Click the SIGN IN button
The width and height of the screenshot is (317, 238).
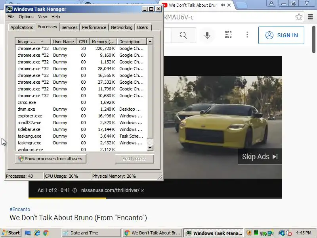click(281, 35)
